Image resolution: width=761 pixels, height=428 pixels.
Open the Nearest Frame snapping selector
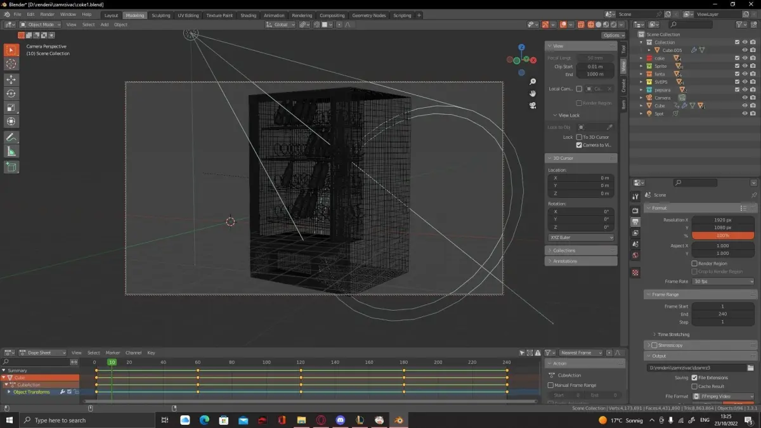tap(580, 353)
